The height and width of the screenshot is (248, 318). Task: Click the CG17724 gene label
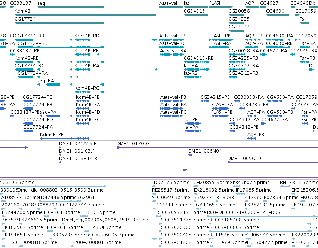(25, 19)
